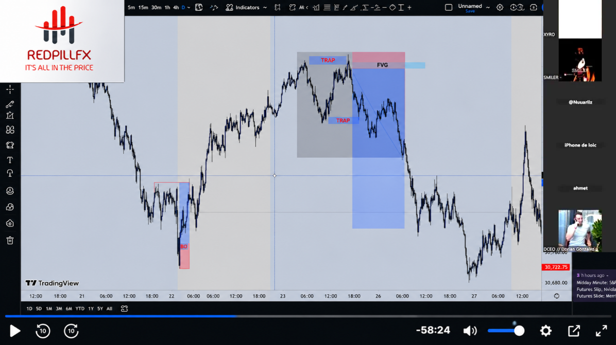This screenshot has height=345, width=616.
Task: Open the video player settings gear
Action: (x=545, y=331)
